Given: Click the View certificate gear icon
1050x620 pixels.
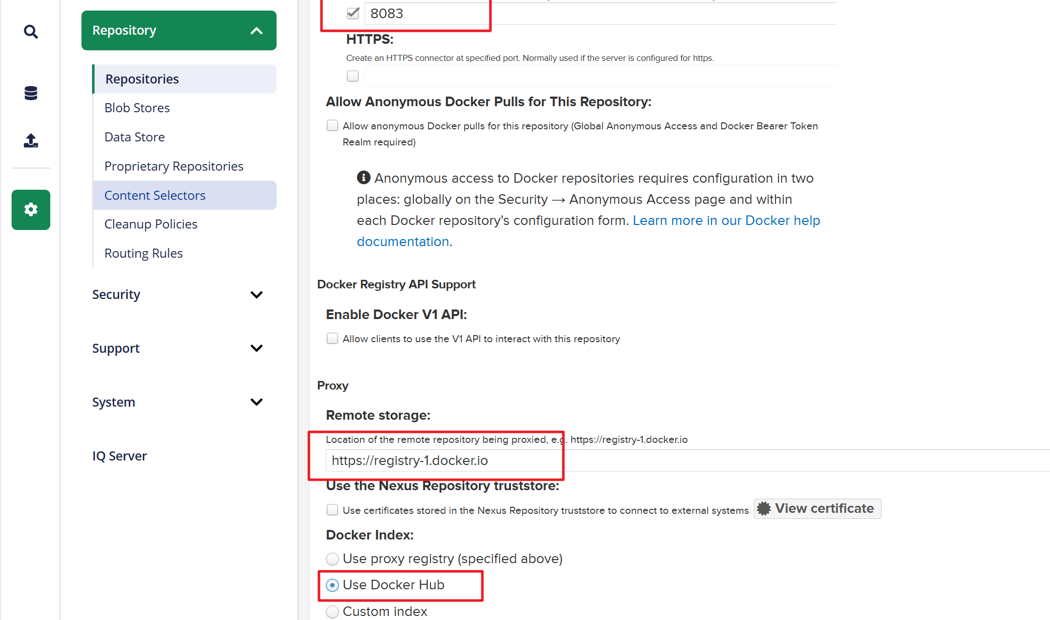Looking at the screenshot, I should tap(764, 509).
